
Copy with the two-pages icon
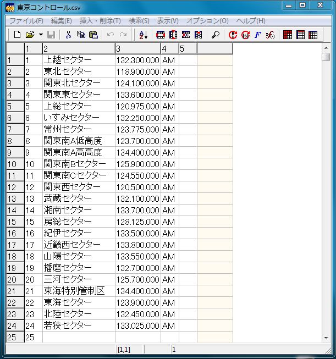pos(81,35)
